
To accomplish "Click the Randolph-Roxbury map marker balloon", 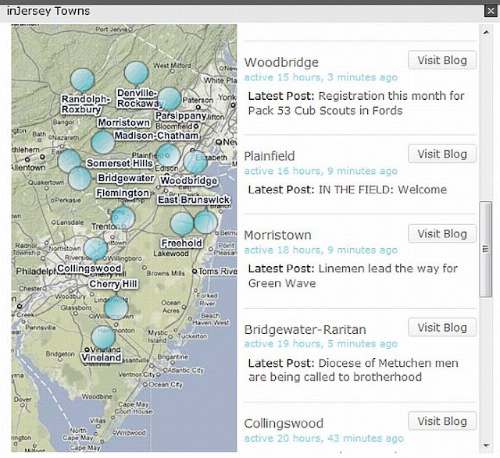I will (x=82, y=80).
